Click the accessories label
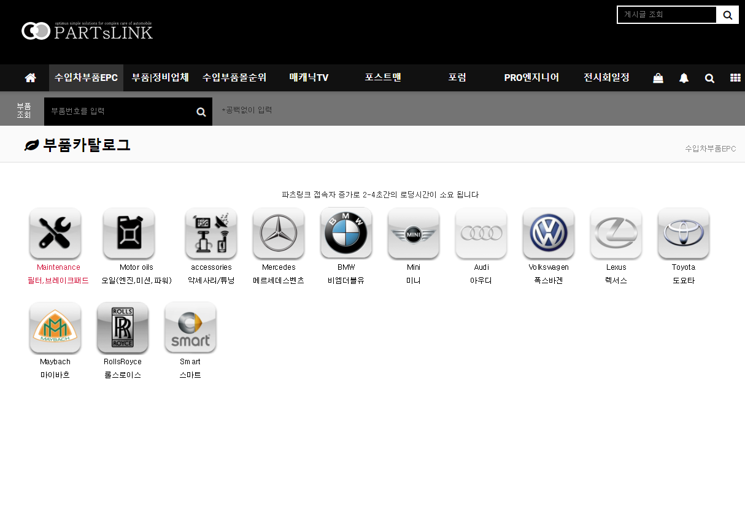The image size is (745, 512). (211, 267)
